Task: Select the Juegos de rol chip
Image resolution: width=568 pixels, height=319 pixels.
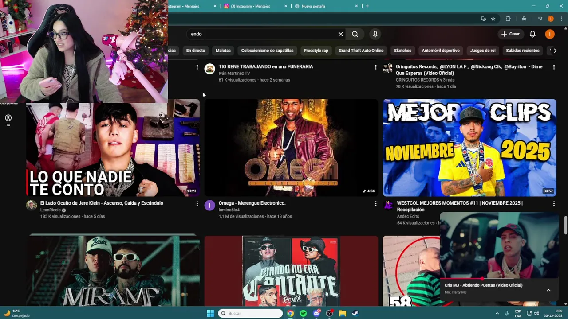Action: click(x=483, y=51)
